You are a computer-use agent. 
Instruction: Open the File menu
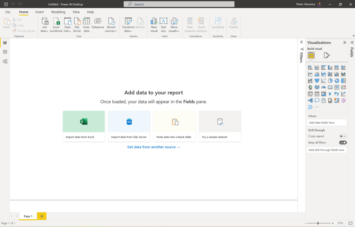point(8,12)
